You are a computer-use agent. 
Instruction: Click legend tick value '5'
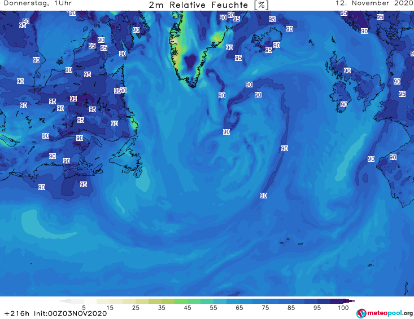tap(84, 307)
